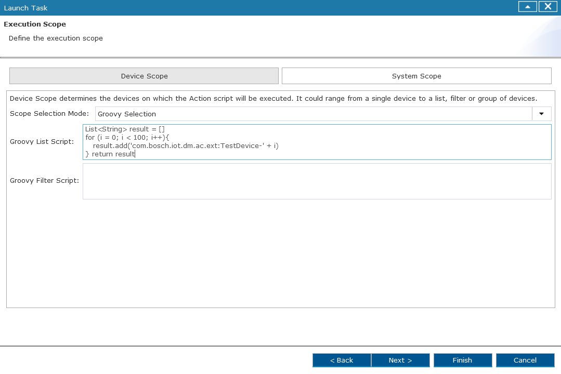Proceed with the Next button

click(400, 360)
